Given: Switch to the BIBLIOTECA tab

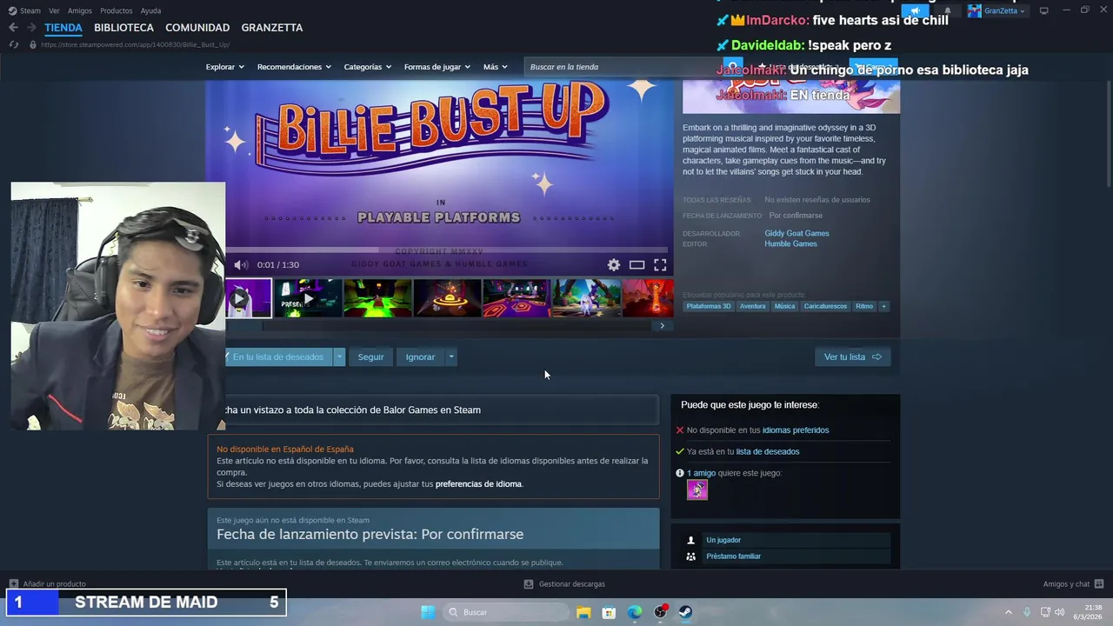Looking at the screenshot, I should coord(123,28).
